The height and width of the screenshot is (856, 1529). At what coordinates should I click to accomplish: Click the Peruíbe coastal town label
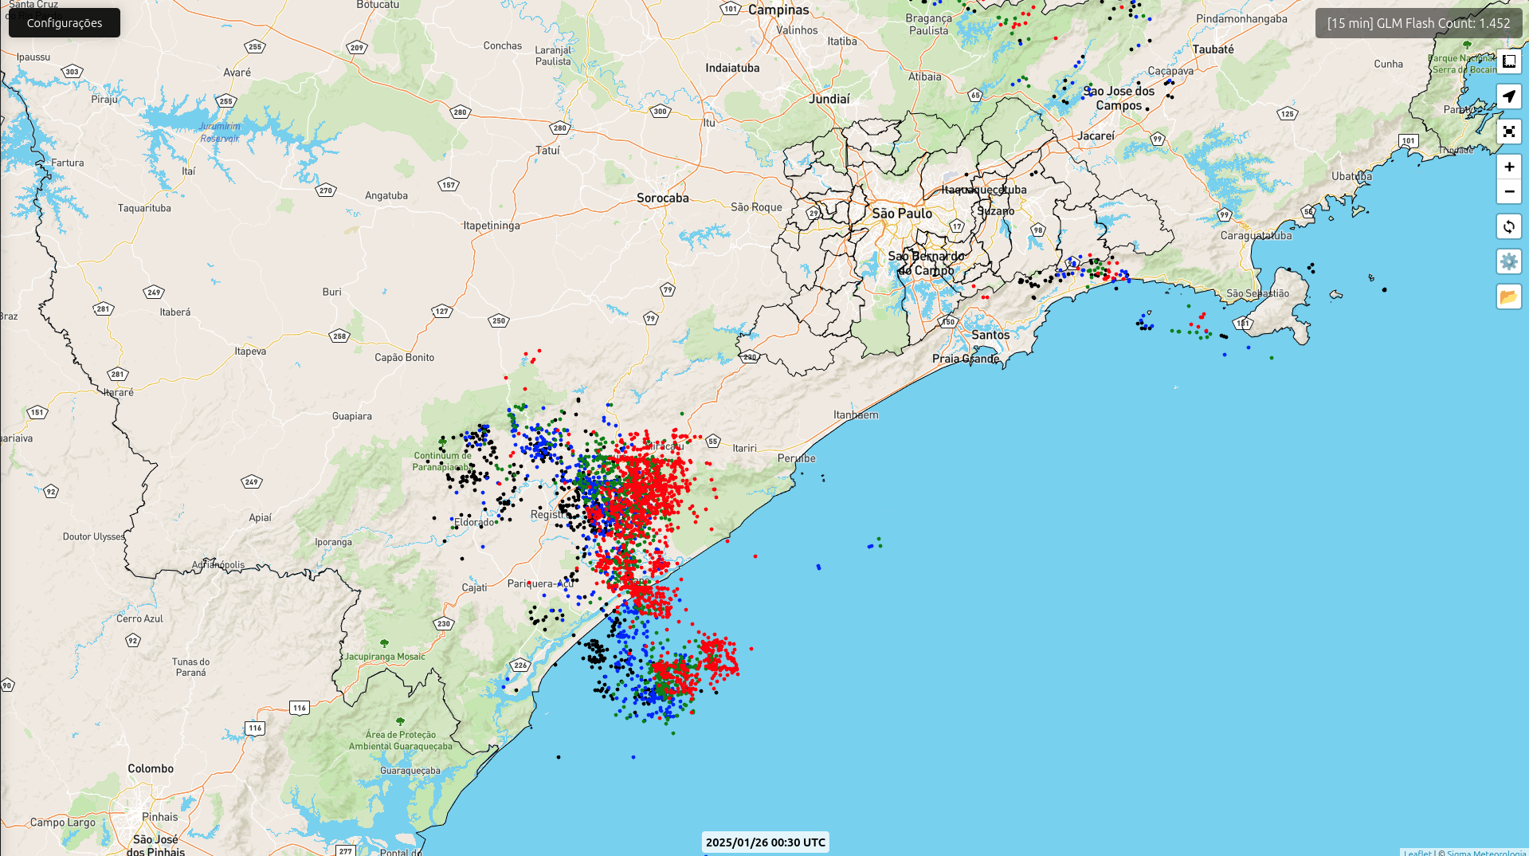797,458
